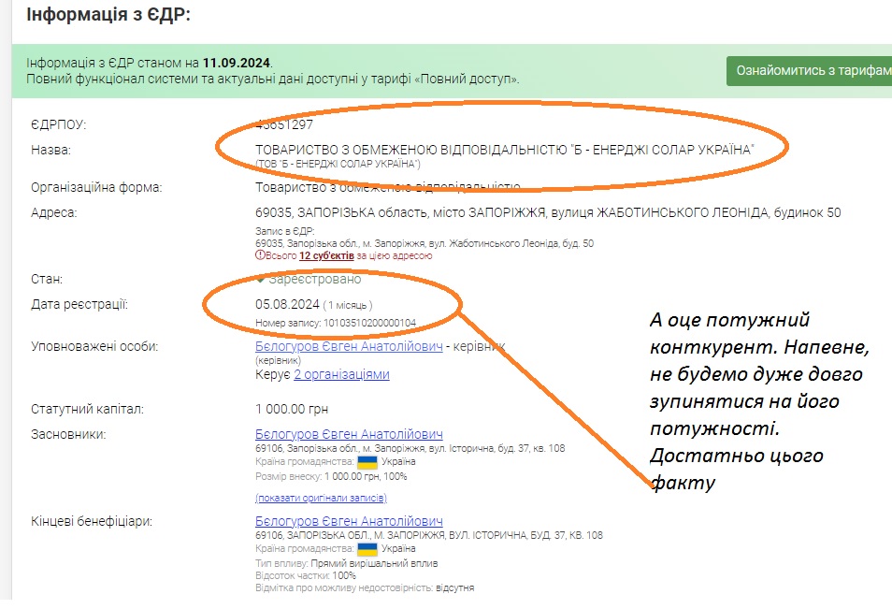Open founder Бєлогуров link under Засновники
This screenshot has height=609, width=892.
tap(349, 434)
